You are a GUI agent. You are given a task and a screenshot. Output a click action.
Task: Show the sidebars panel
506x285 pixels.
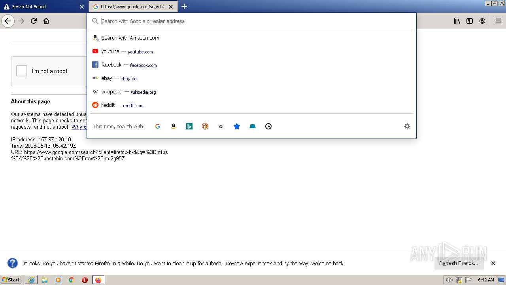coord(470,21)
